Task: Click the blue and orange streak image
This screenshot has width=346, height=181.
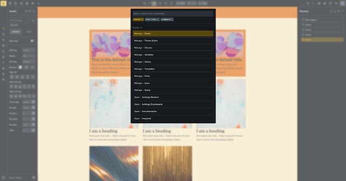Action: point(114,163)
